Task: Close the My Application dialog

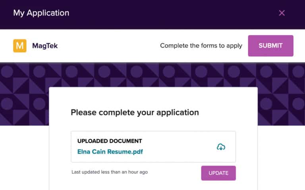Action: tap(282, 13)
